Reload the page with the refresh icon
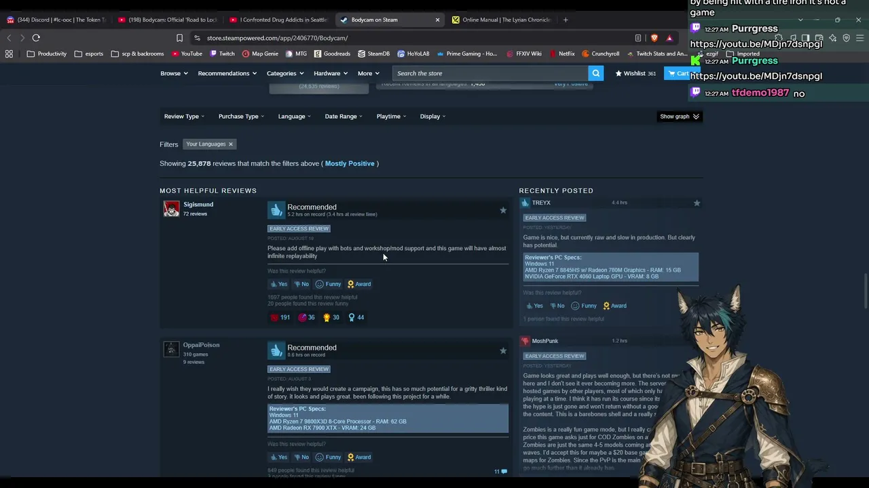This screenshot has width=869, height=488. click(x=36, y=38)
